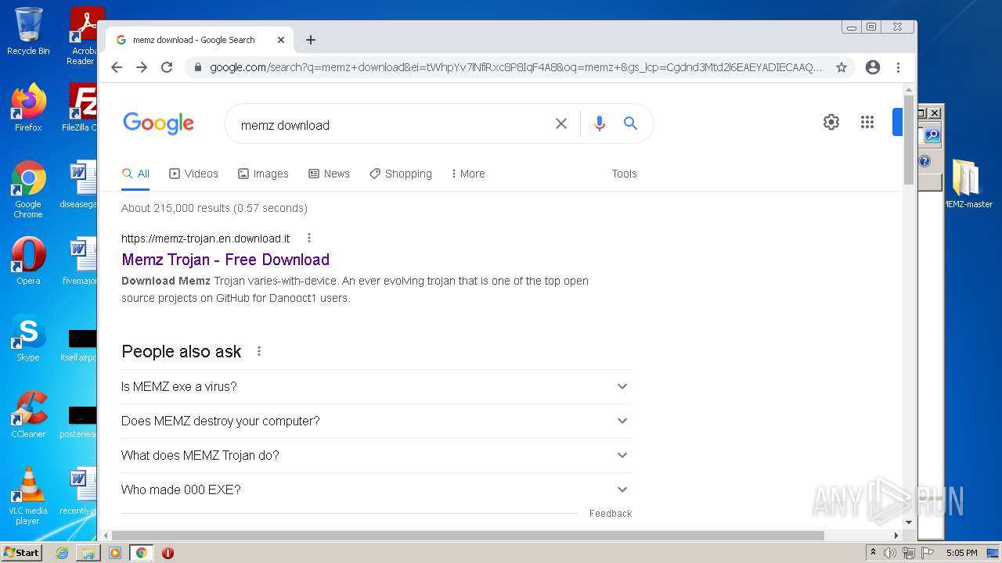
Task: Open the clock showing 5:05 PM
Action: (x=961, y=553)
